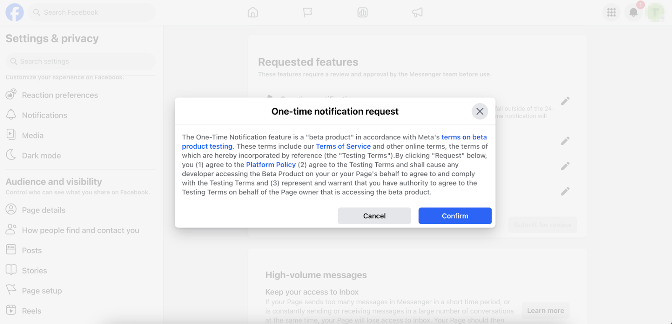Open the Insights chart icon

click(362, 13)
